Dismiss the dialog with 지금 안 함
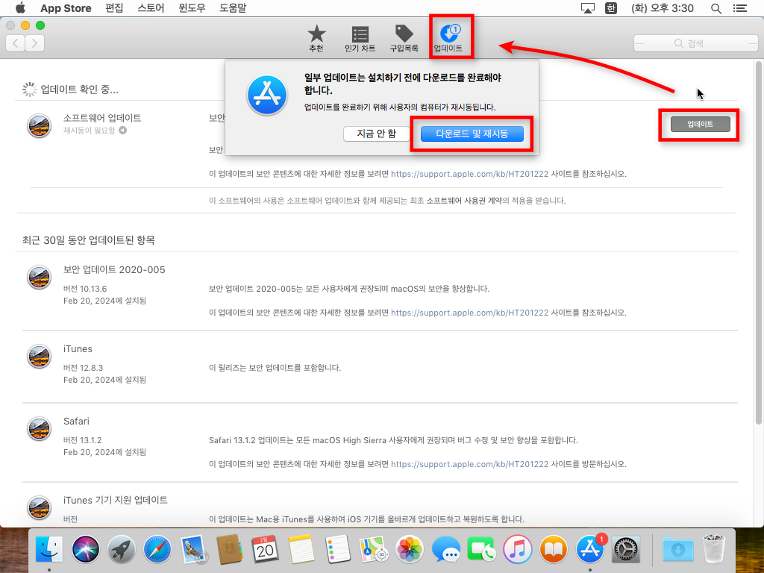The image size is (764, 573). point(376,134)
